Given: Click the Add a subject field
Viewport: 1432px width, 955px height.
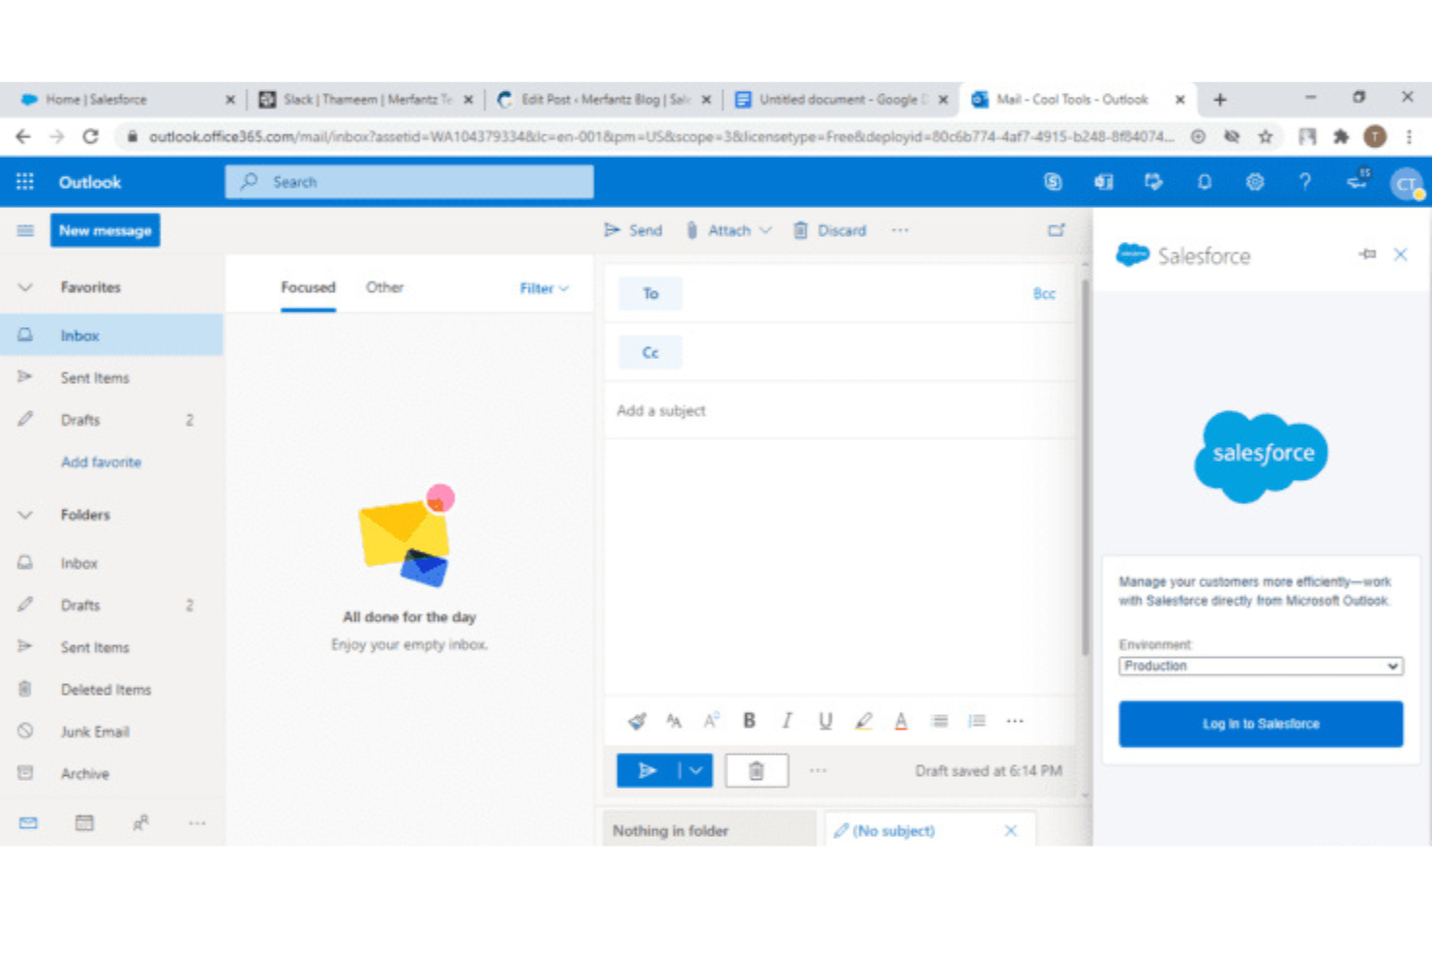Looking at the screenshot, I should point(840,410).
